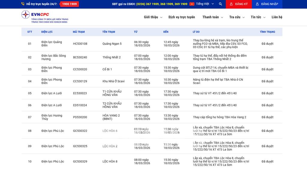Select the Quảng Ngạn 5 station row
The height and width of the screenshot is (169, 307).
[x=112, y=44]
